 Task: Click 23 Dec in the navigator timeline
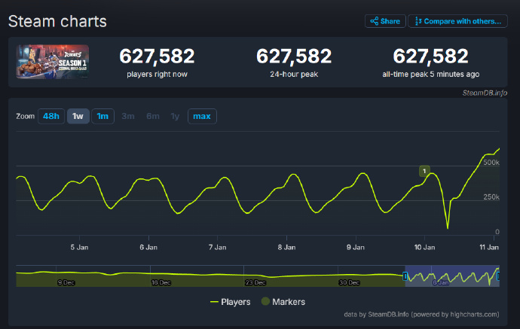(x=255, y=282)
